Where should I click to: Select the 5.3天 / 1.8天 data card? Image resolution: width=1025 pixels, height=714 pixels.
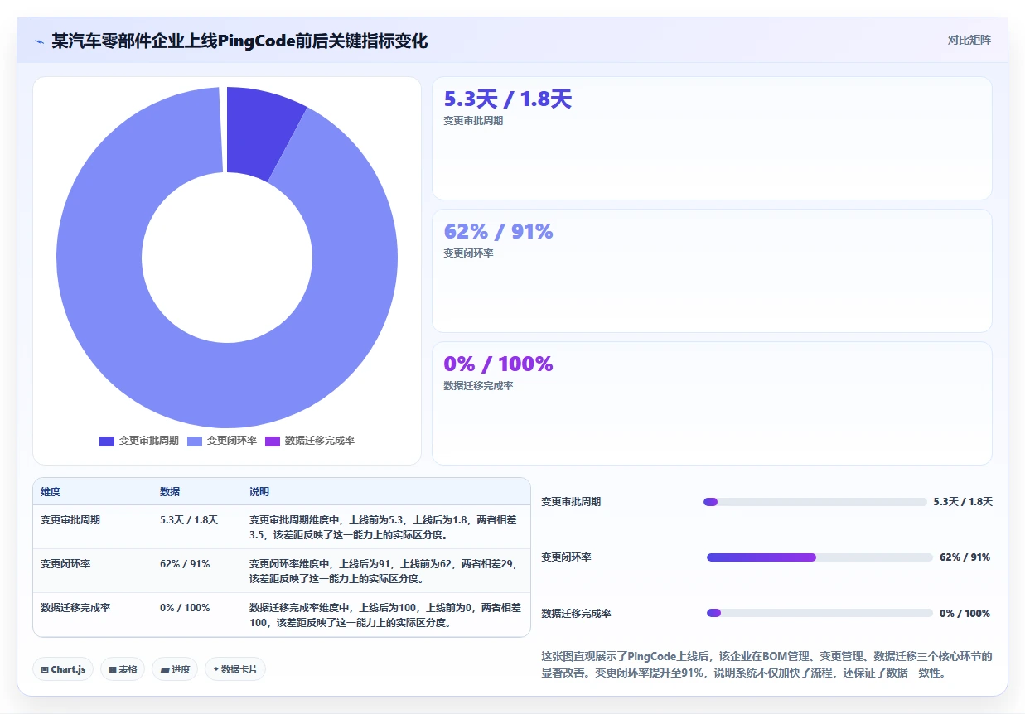pyautogui.click(x=712, y=138)
